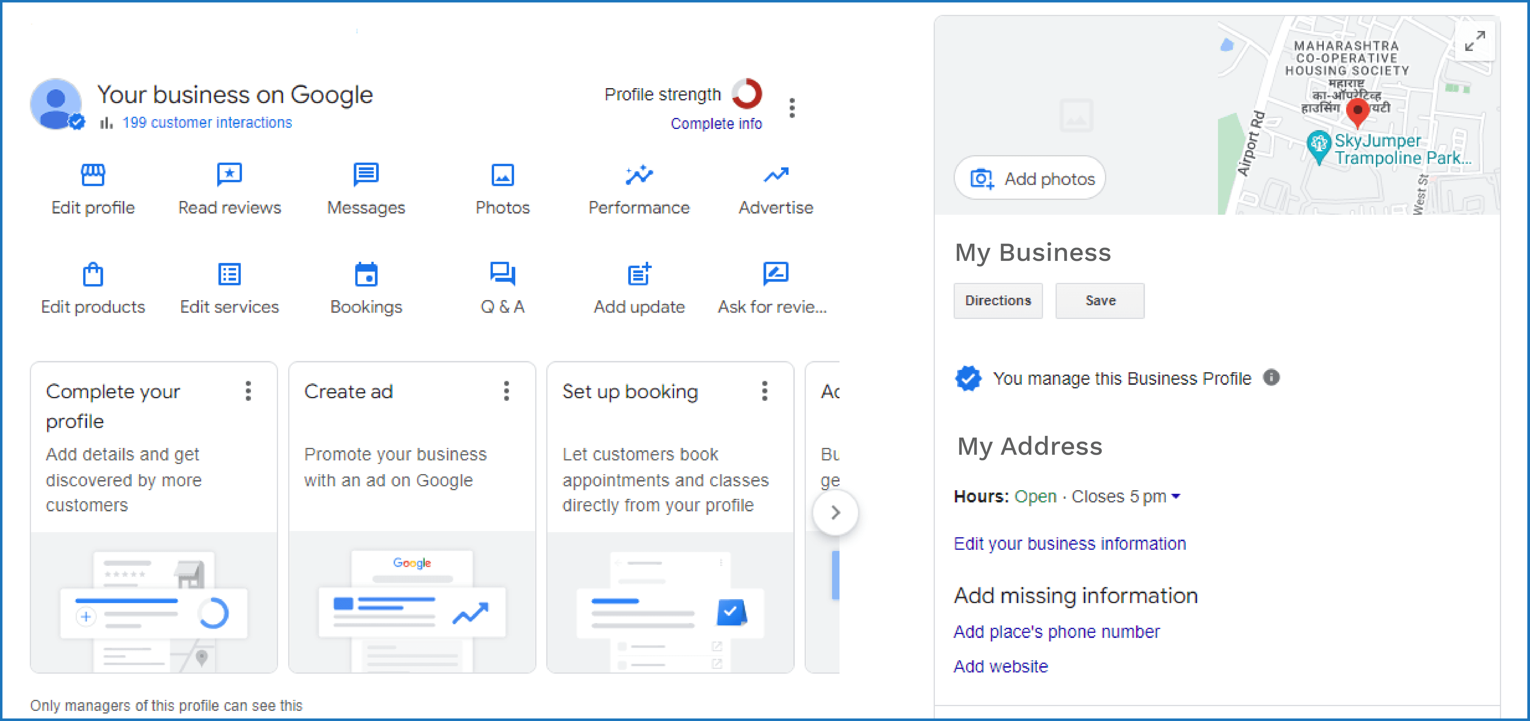Viewport: 1530px width, 721px height.
Task: Open Set up booking card options menu
Action: (765, 391)
